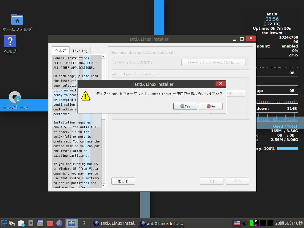Click the taskbar clock 20時56分
304x228 pixels.
click(x=289, y=223)
